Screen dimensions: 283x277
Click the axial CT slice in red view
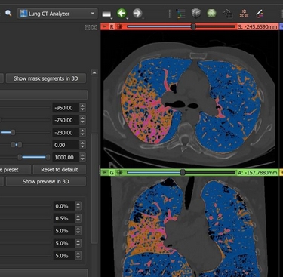(x=189, y=100)
